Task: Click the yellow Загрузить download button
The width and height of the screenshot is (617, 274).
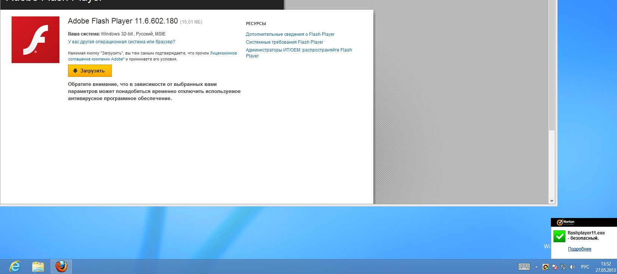Action: click(x=90, y=71)
